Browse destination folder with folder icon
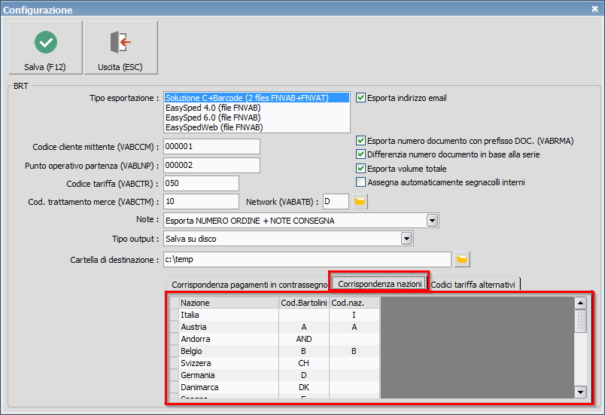 [462, 259]
